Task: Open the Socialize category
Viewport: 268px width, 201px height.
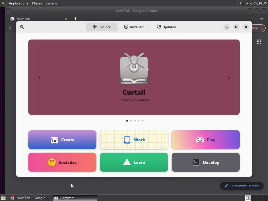Action: tap(62, 162)
